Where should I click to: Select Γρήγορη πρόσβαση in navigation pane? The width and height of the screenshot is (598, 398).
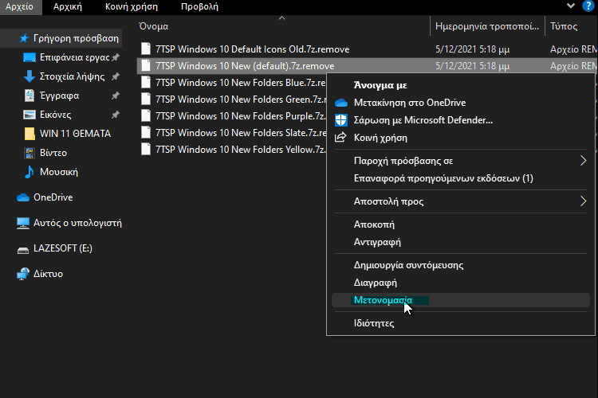(76, 38)
